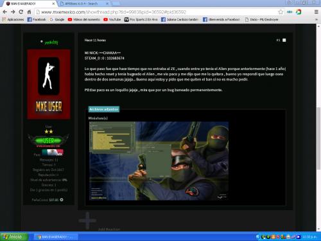The image size is (321, 241).
Task: Click the page vertical scrollbar
Action: click(x=318, y=137)
